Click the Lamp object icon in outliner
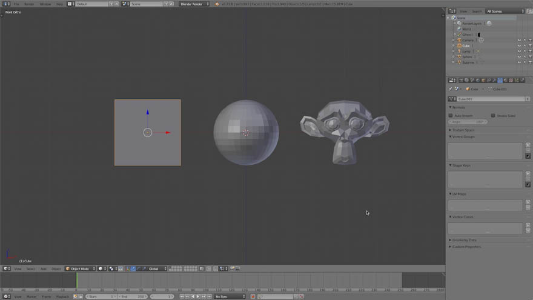Screen dimensions: 533x300 click(459, 52)
